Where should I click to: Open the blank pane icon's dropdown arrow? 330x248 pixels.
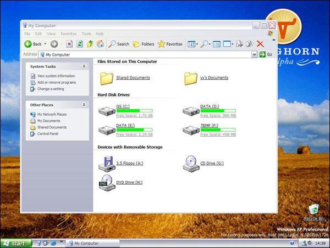pos(232,44)
